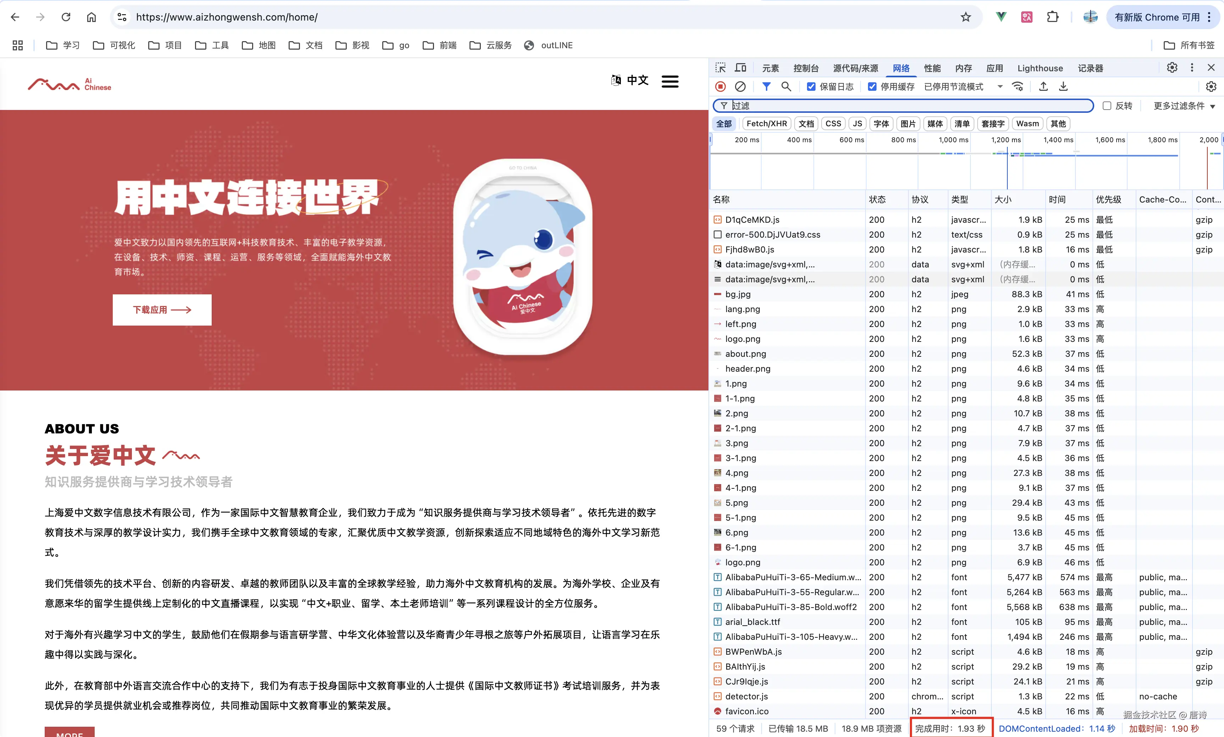This screenshot has height=737, width=1224.
Task: Toggle the network filter funnel icon
Action: (x=766, y=87)
